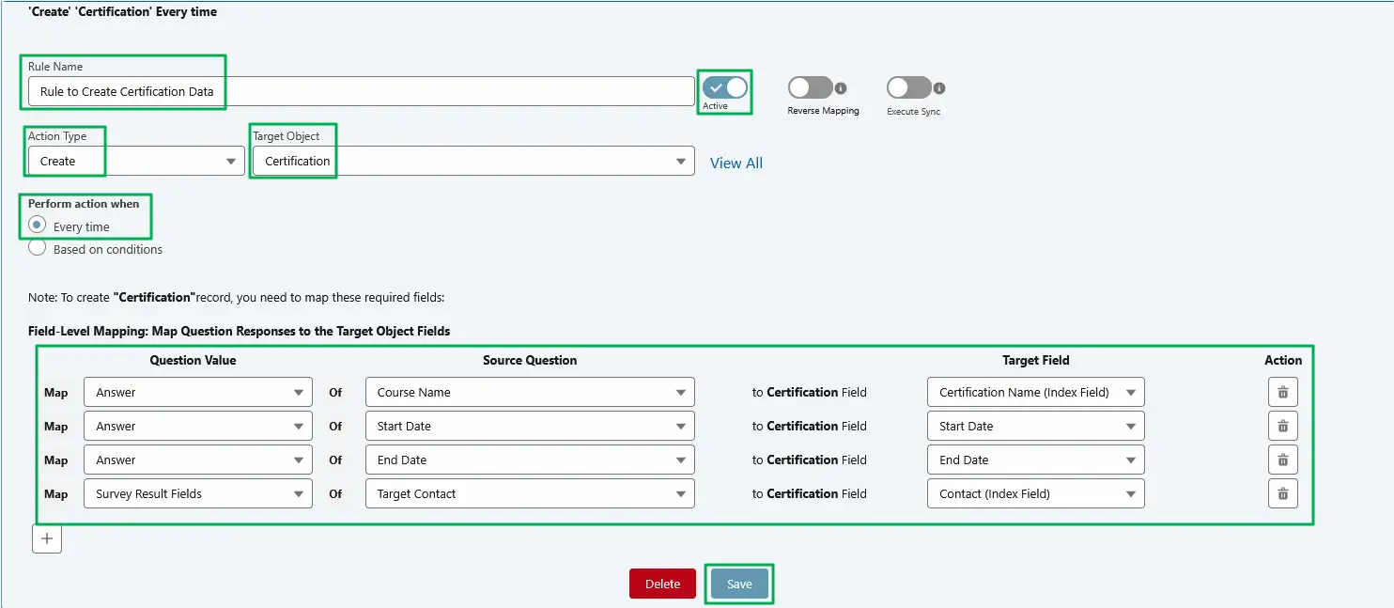Open the Target Contact source question dropdown
The height and width of the screenshot is (608, 1394).
point(681,493)
